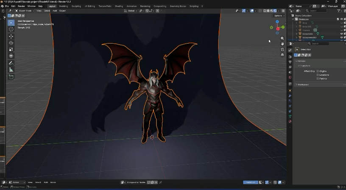
Task: Click the Y axis on navigation gizmo
Action: 283,27
